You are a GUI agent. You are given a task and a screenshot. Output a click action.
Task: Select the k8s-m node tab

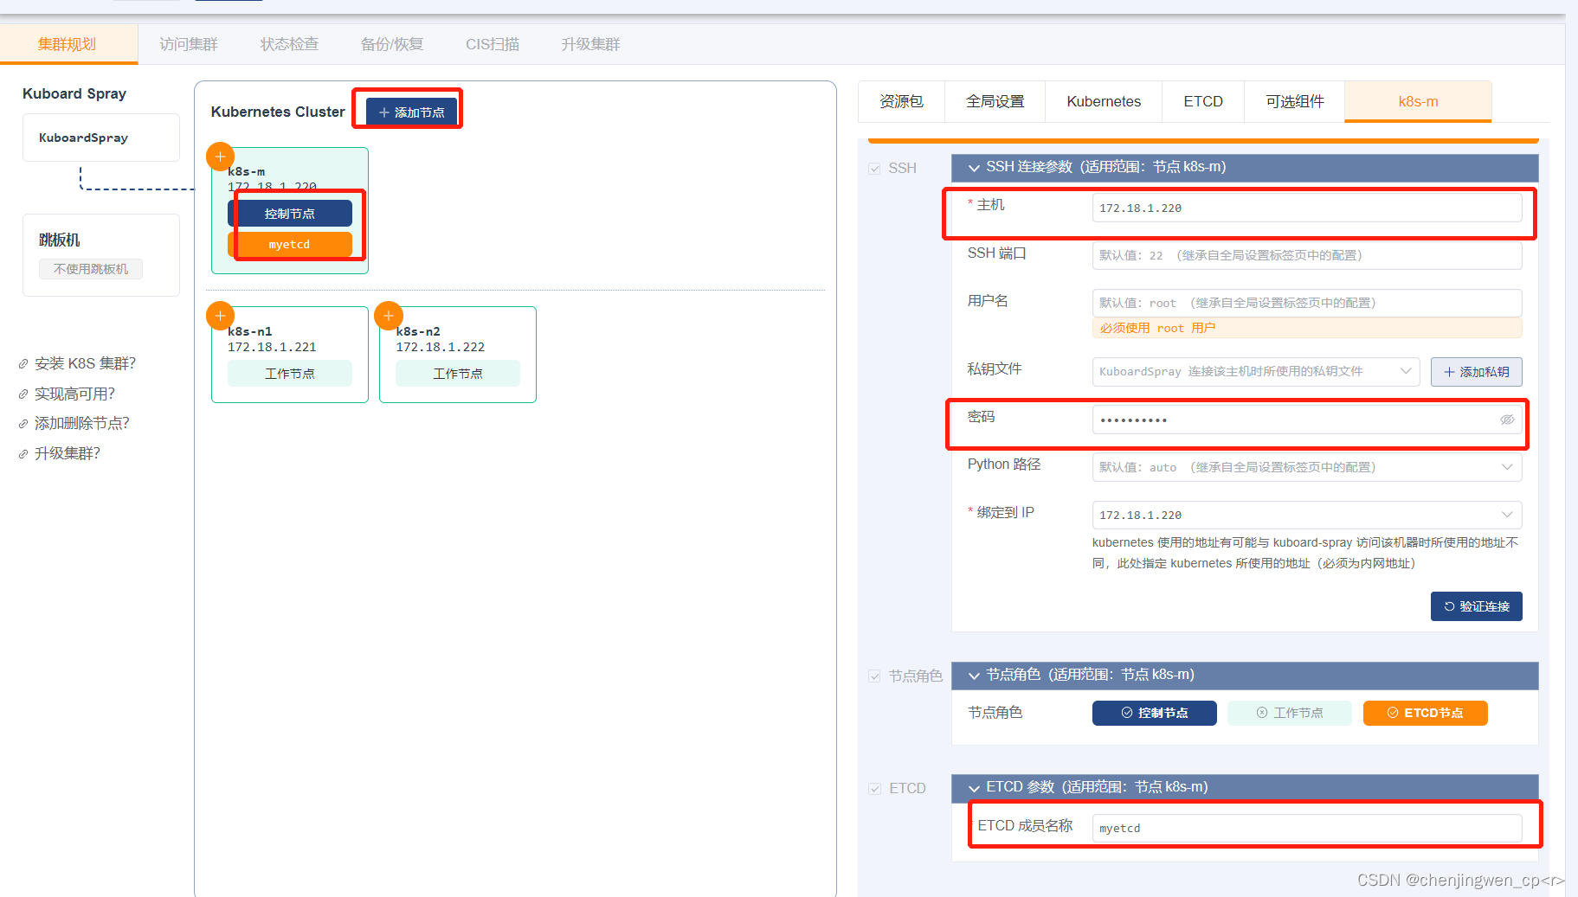(x=1418, y=101)
